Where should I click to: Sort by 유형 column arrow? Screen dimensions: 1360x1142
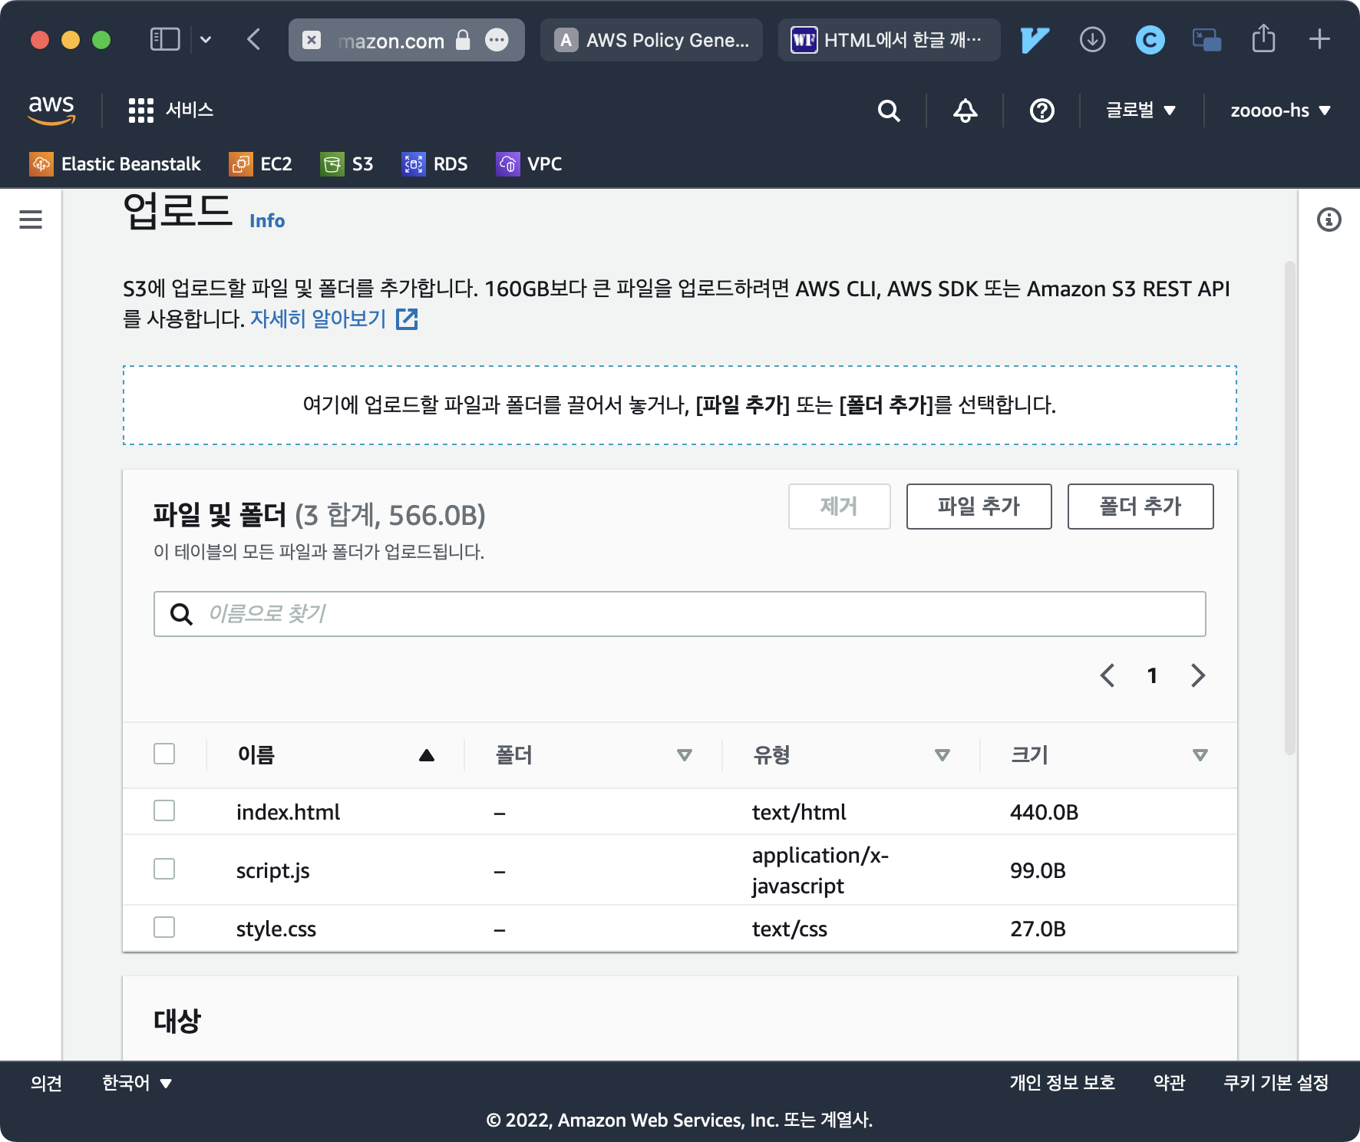tap(942, 755)
